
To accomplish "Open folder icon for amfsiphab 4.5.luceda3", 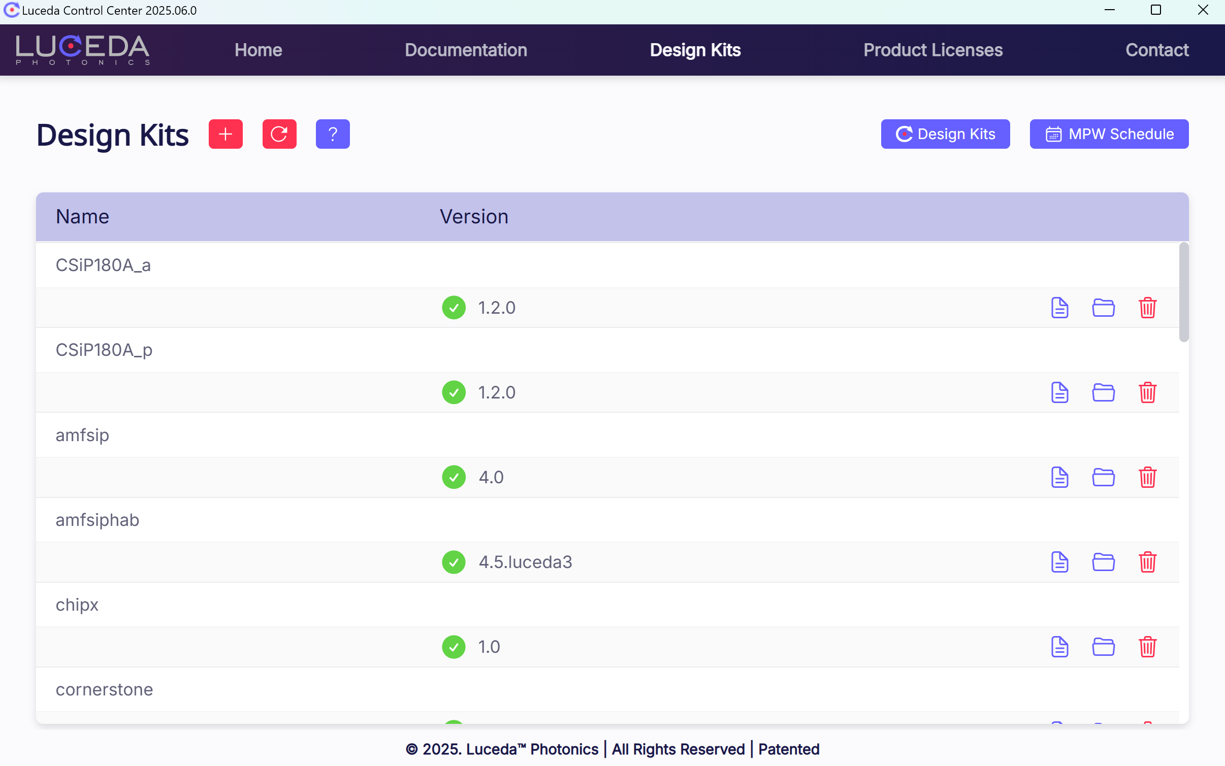I will (1103, 562).
